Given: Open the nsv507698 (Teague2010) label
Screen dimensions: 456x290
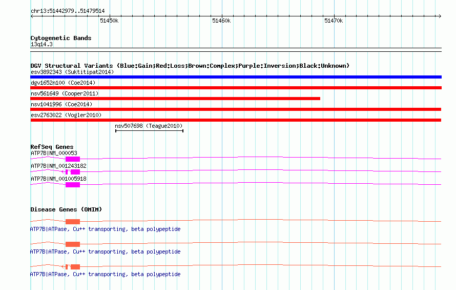Looking at the screenshot, I should click(149, 126).
